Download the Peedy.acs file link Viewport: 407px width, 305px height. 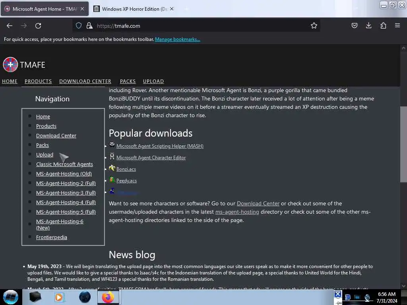tap(126, 181)
